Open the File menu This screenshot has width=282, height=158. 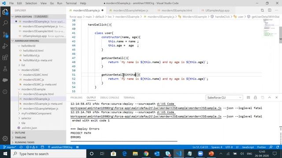pyautogui.click(x=11, y=3)
